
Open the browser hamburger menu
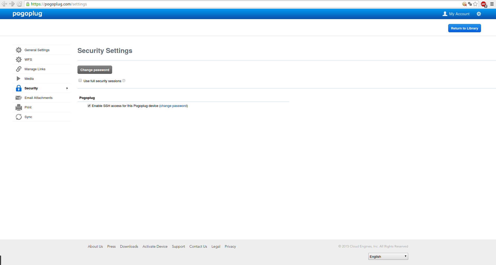[492, 4]
